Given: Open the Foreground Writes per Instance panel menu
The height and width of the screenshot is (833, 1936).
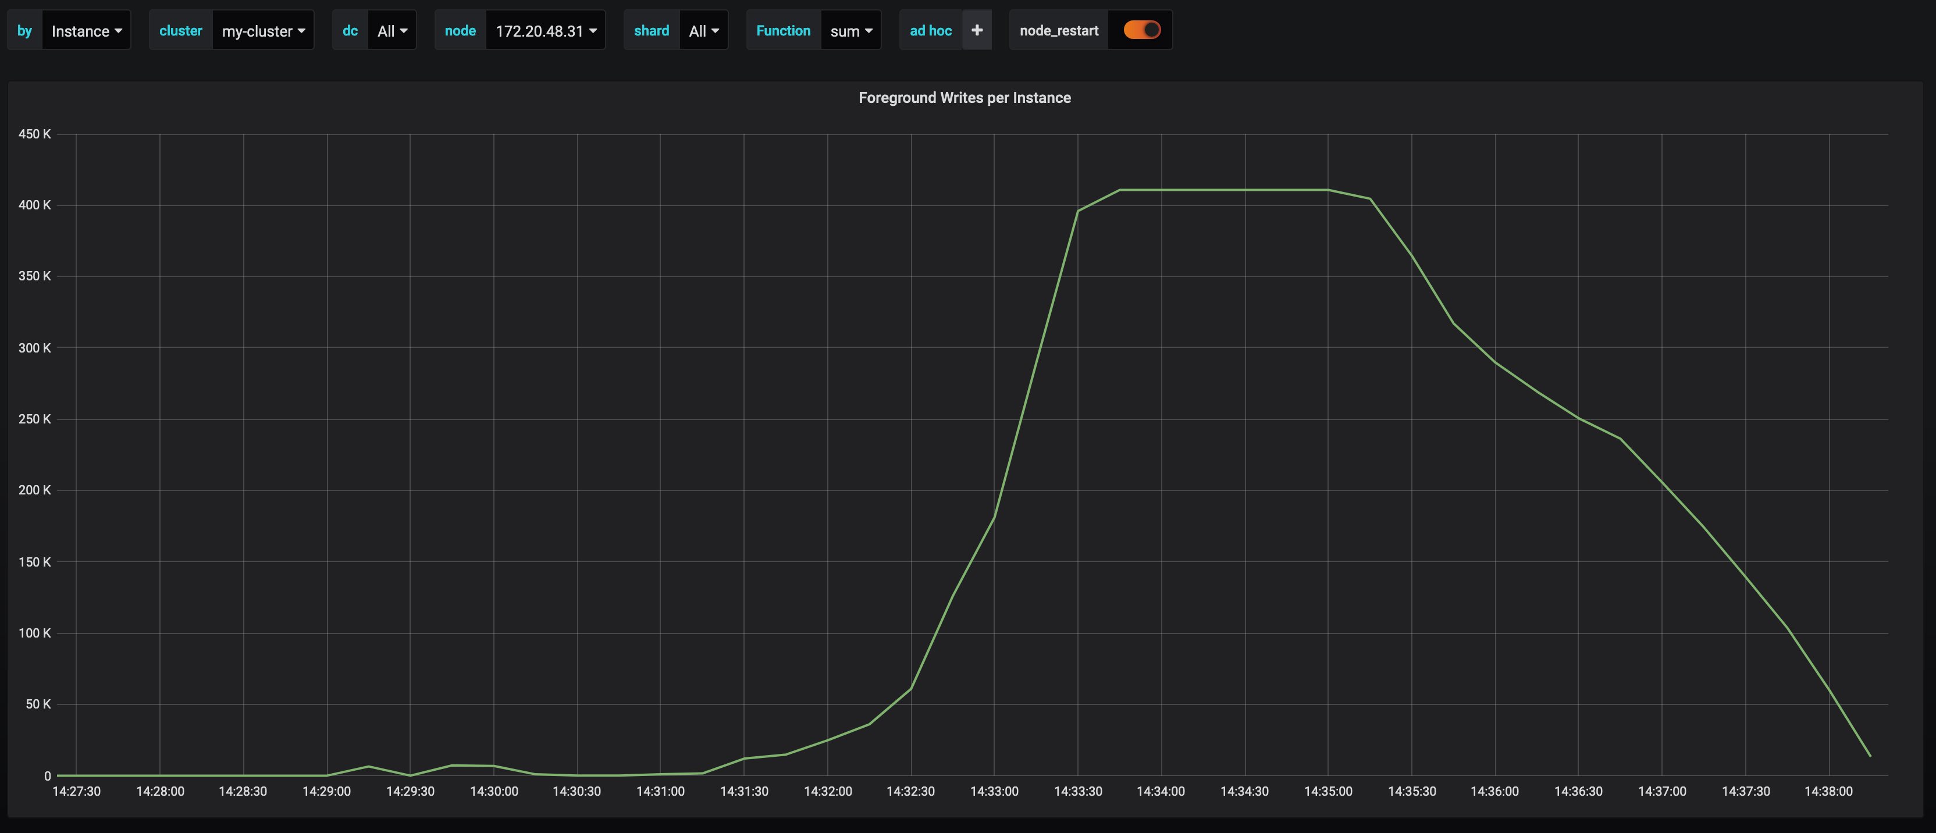Looking at the screenshot, I should pos(965,98).
